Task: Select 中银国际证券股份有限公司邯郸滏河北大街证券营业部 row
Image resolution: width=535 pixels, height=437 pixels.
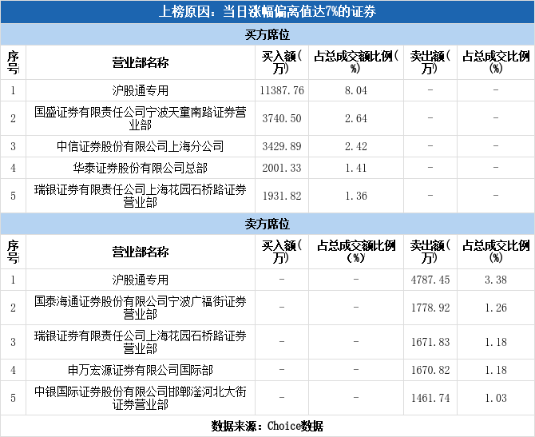Action: [141, 398]
